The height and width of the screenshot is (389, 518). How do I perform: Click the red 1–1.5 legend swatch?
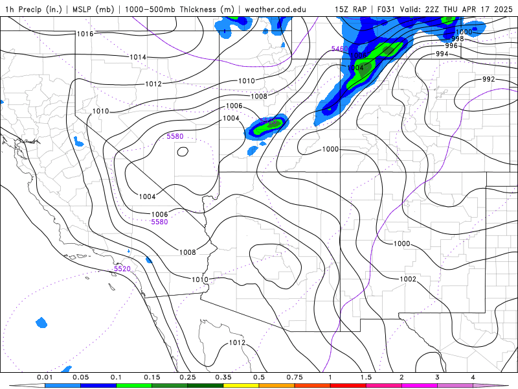click(348, 386)
